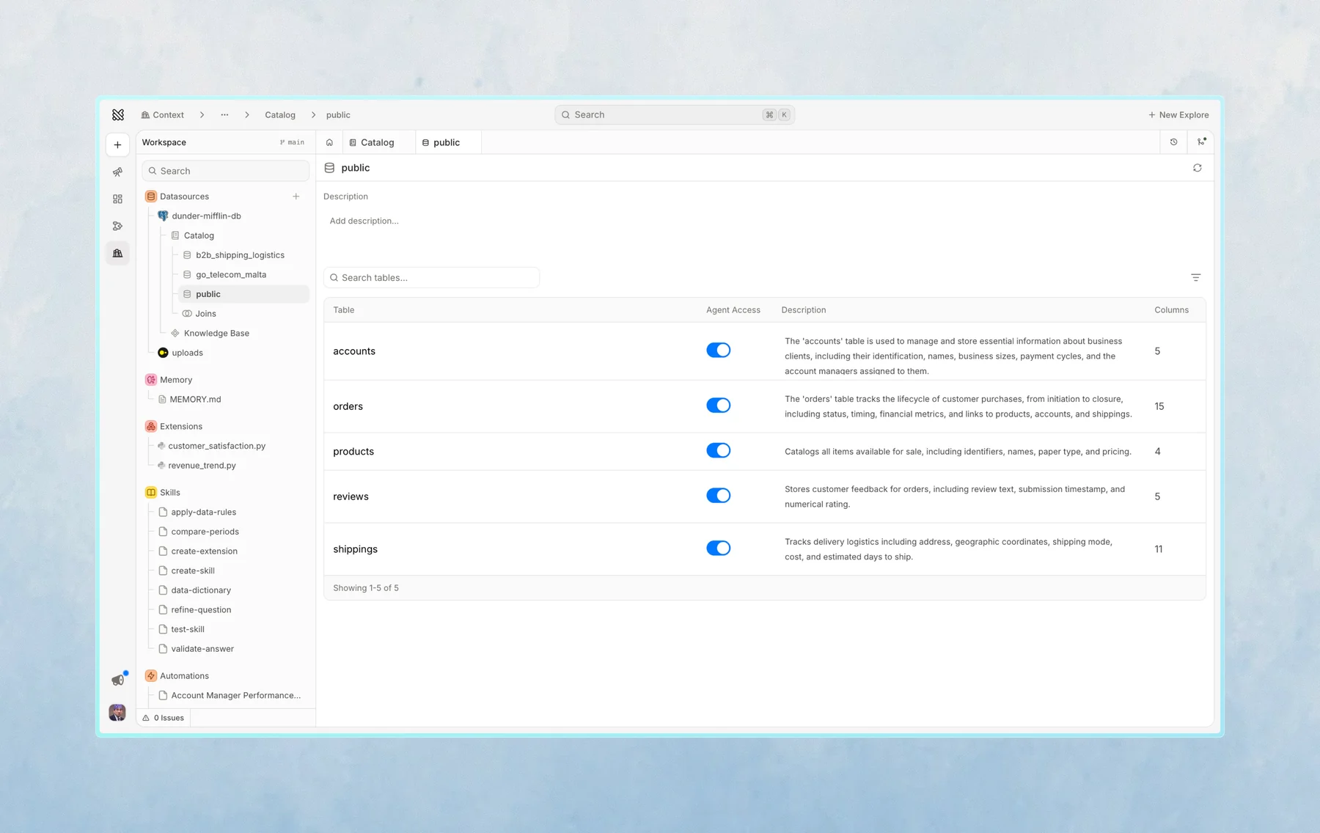Click Context in the breadcrumb
This screenshot has height=833, width=1320.
click(163, 115)
